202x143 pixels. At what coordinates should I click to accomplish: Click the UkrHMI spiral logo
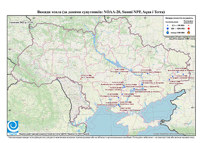13,127
